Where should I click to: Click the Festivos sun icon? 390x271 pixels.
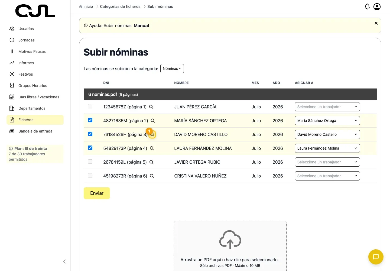12,74
